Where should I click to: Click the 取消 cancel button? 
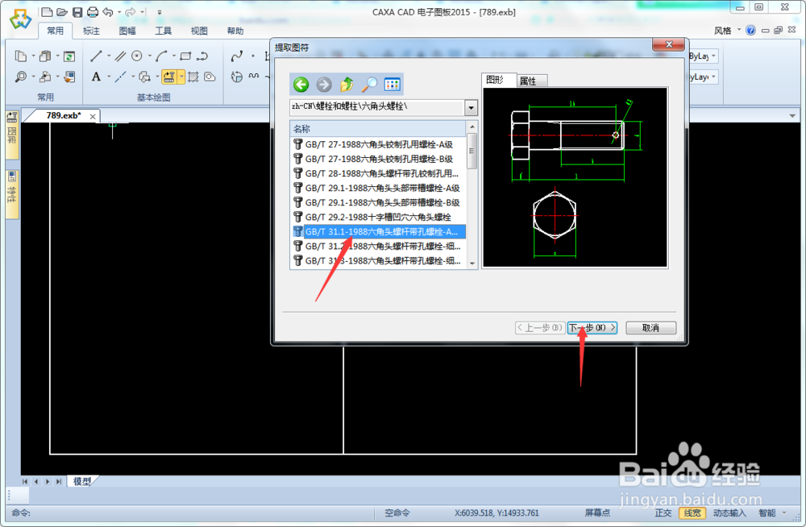click(650, 327)
